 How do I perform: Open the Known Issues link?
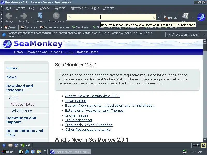(x=77, y=115)
